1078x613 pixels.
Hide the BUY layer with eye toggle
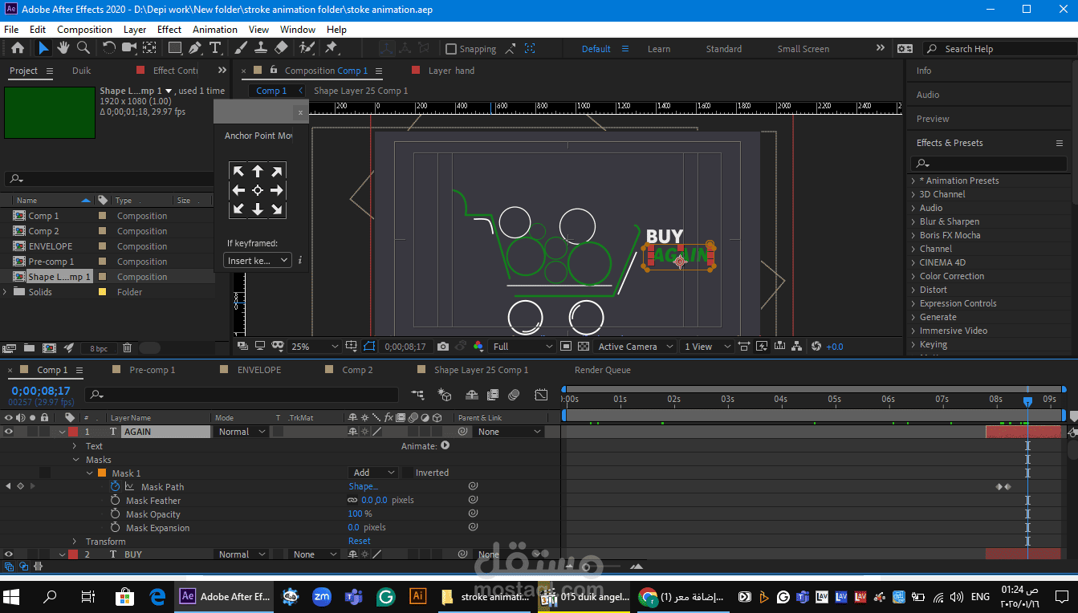tap(9, 554)
